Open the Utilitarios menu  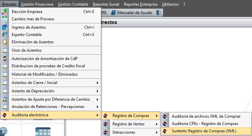point(170,4)
